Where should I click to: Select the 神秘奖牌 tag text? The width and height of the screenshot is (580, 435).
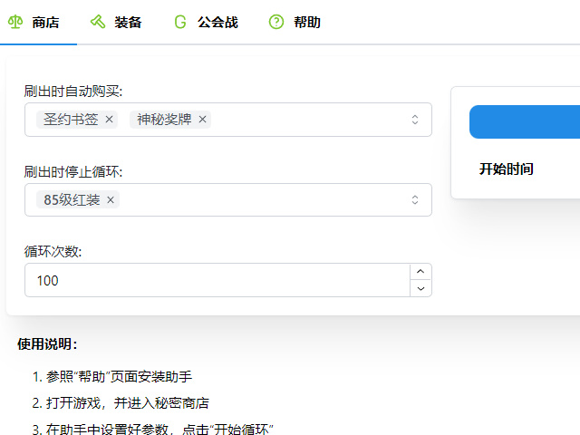pyautogui.click(x=164, y=120)
